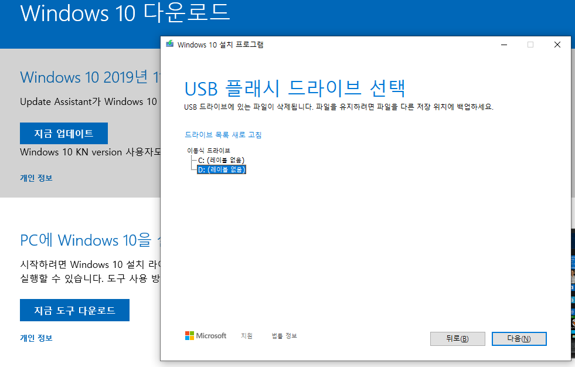Open the 법률 정보 legal link
This screenshot has height=367, width=575.
[284, 336]
